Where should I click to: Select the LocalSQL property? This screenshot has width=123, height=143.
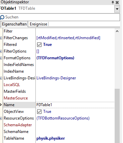click(x=12, y=85)
